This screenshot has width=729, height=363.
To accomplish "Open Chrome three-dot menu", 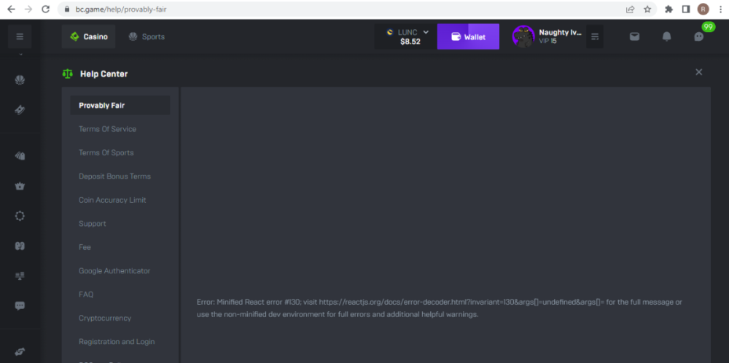I will (x=718, y=9).
